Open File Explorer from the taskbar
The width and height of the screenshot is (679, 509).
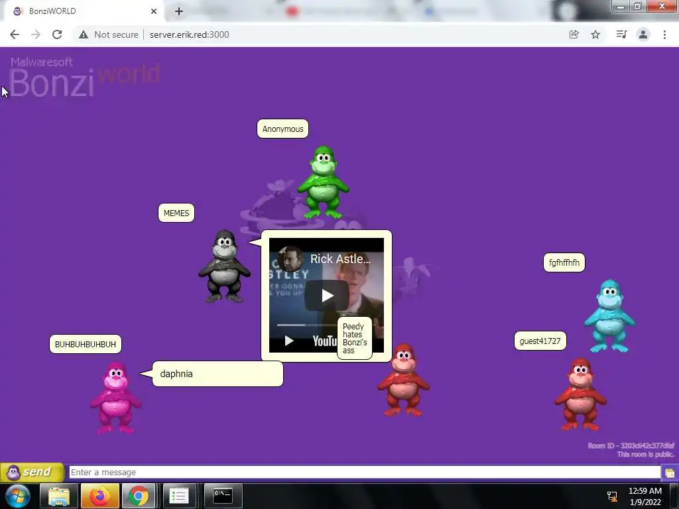[59, 496]
